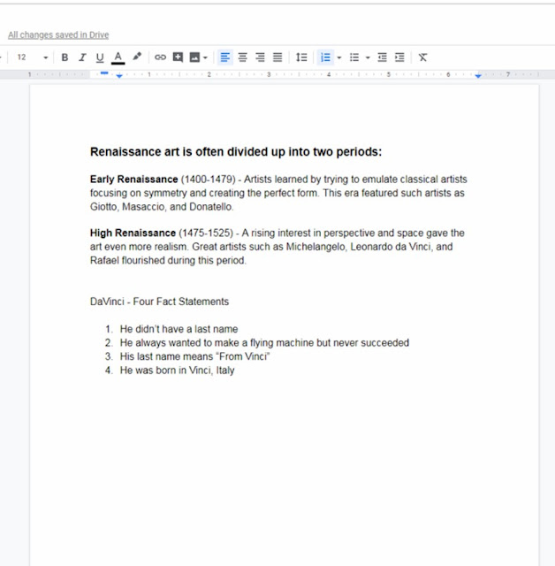Justify the text alignment
Image resolution: width=555 pixels, height=566 pixels.
click(277, 57)
